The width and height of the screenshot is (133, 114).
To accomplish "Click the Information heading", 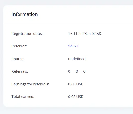I will [x=25, y=14].
